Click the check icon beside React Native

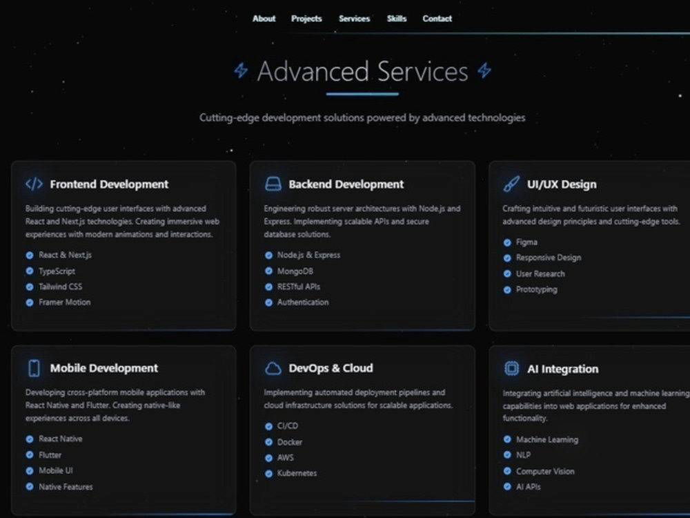coord(30,439)
